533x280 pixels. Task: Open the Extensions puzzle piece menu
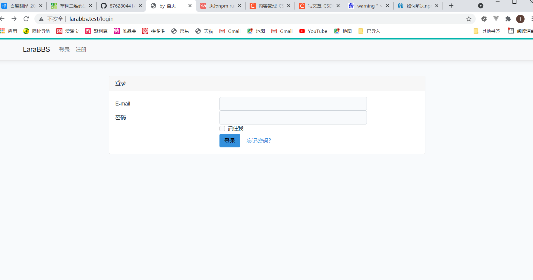pyautogui.click(x=508, y=19)
